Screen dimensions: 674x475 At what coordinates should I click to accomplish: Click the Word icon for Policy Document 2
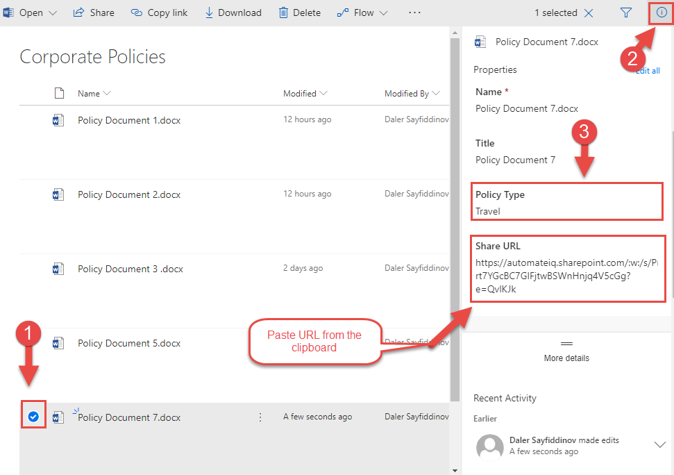(58, 194)
